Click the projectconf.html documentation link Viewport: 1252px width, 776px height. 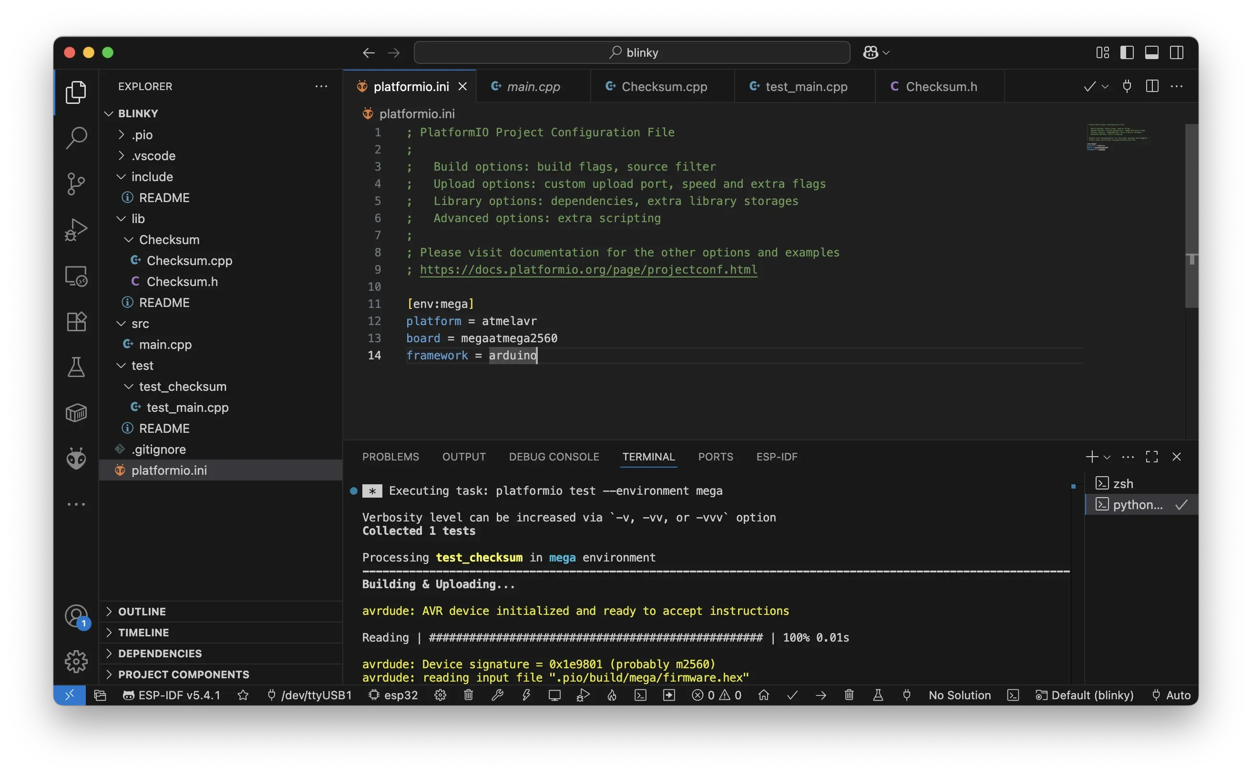(x=587, y=269)
